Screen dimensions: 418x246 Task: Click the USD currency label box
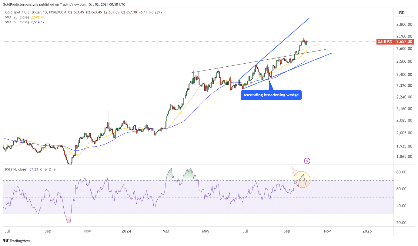click(405, 13)
